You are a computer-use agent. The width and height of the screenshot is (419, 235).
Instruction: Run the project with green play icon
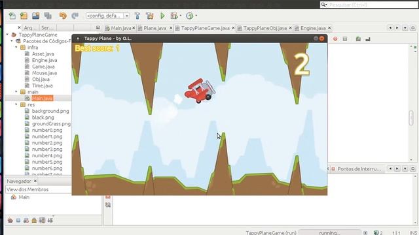162,16
